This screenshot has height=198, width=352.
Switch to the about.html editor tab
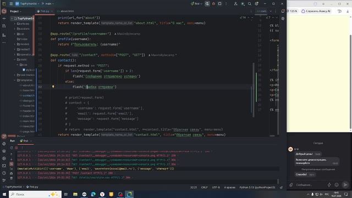point(65,11)
